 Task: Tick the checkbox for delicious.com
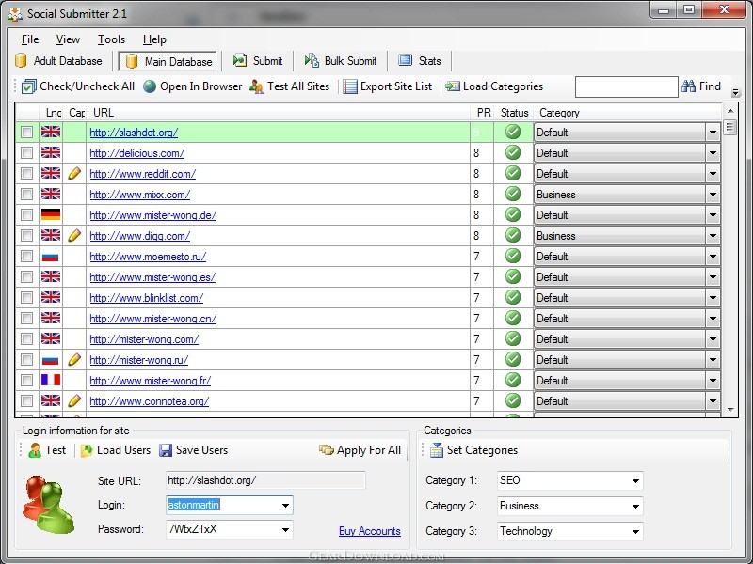click(27, 153)
